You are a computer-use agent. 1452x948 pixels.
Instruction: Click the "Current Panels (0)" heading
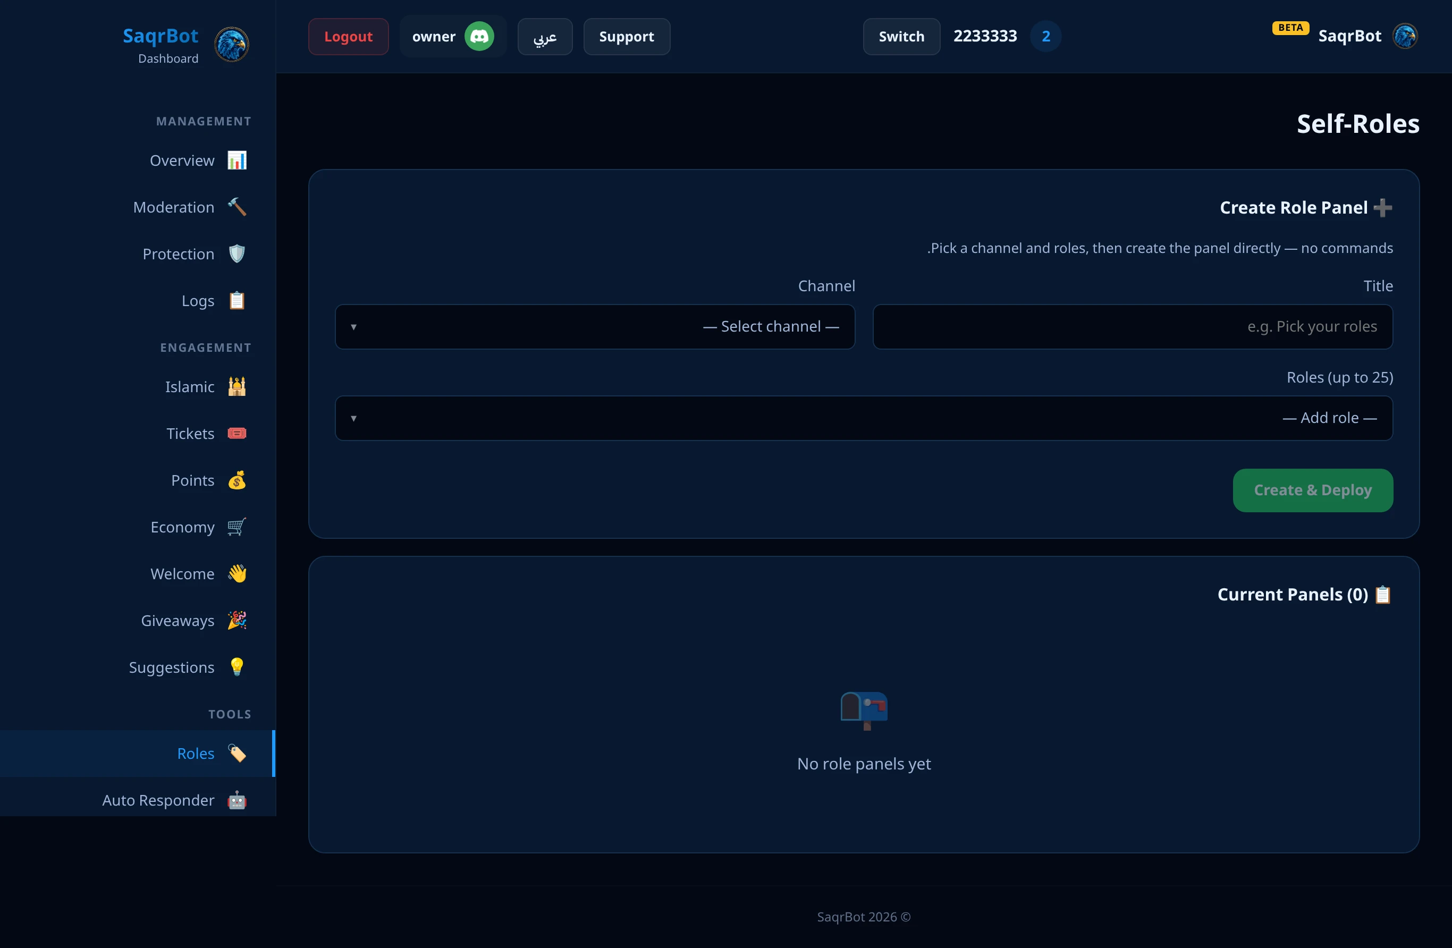[1293, 595]
